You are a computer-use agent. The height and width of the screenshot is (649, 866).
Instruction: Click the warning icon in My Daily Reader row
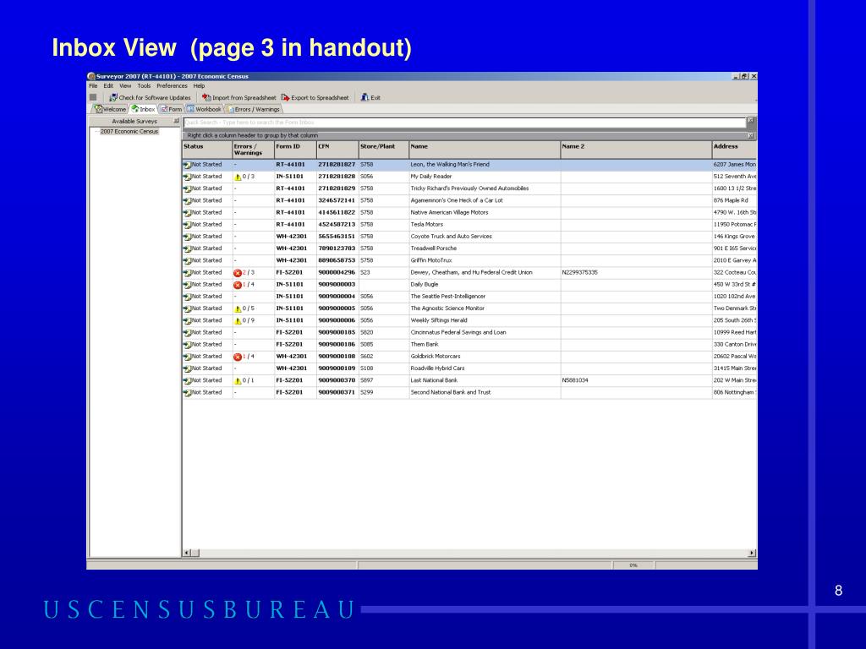[x=238, y=177]
